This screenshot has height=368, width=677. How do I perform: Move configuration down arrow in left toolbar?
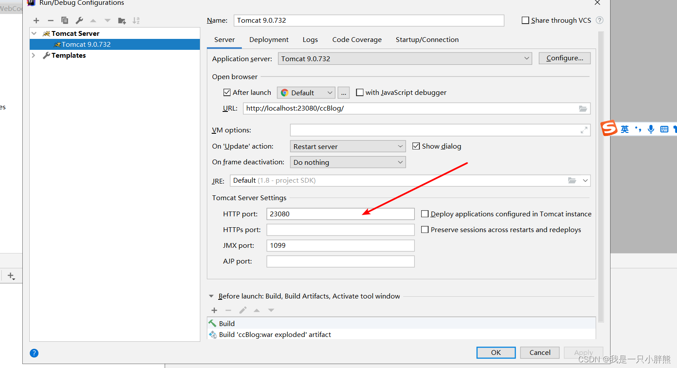point(108,21)
